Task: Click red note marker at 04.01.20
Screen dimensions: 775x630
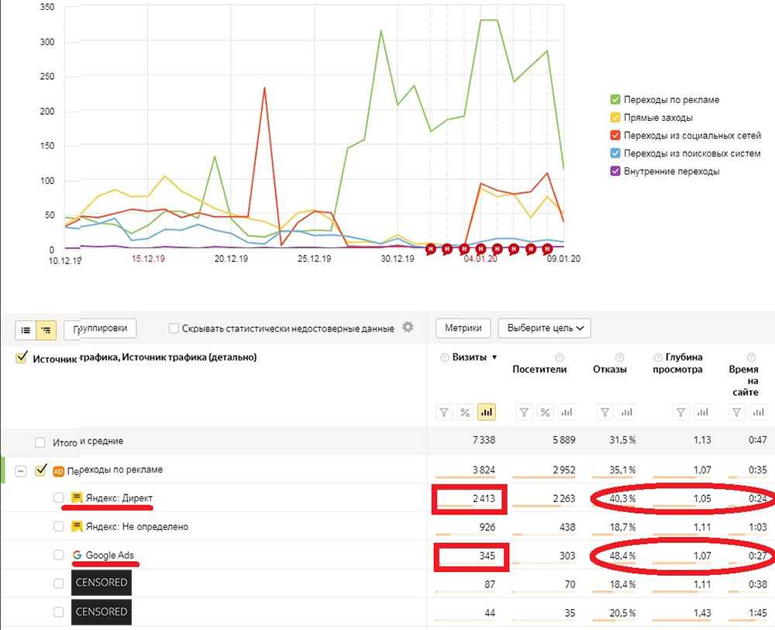Action: (x=480, y=249)
